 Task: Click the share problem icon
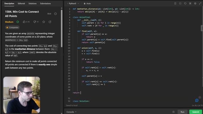point(50,22)
